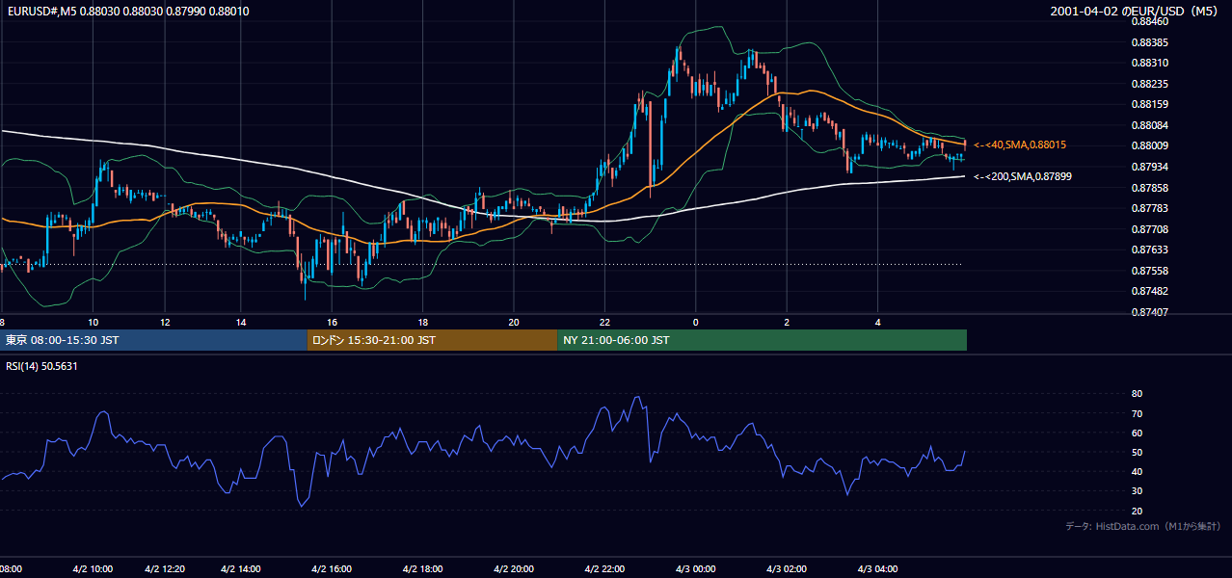Click the 4/2 12:20 bottom time label

point(166,568)
